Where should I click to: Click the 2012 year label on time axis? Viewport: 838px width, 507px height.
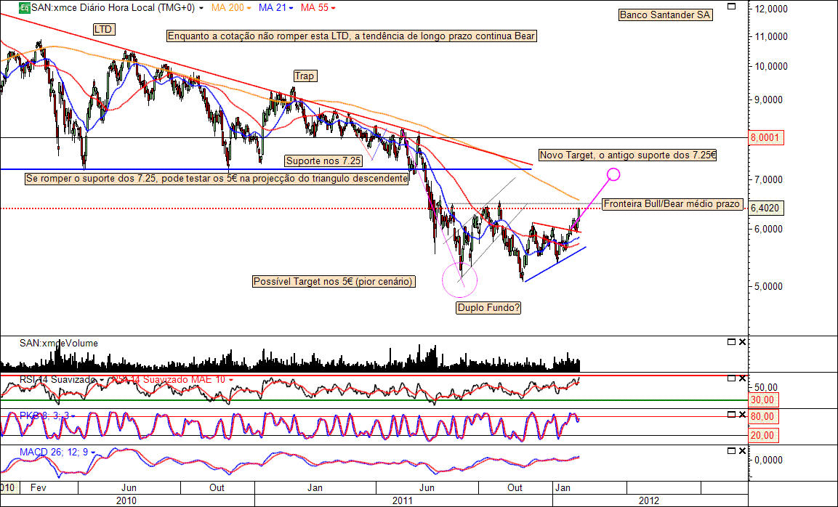pos(649,501)
